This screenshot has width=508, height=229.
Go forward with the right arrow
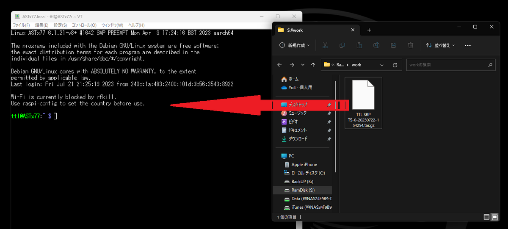coord(292,65)
